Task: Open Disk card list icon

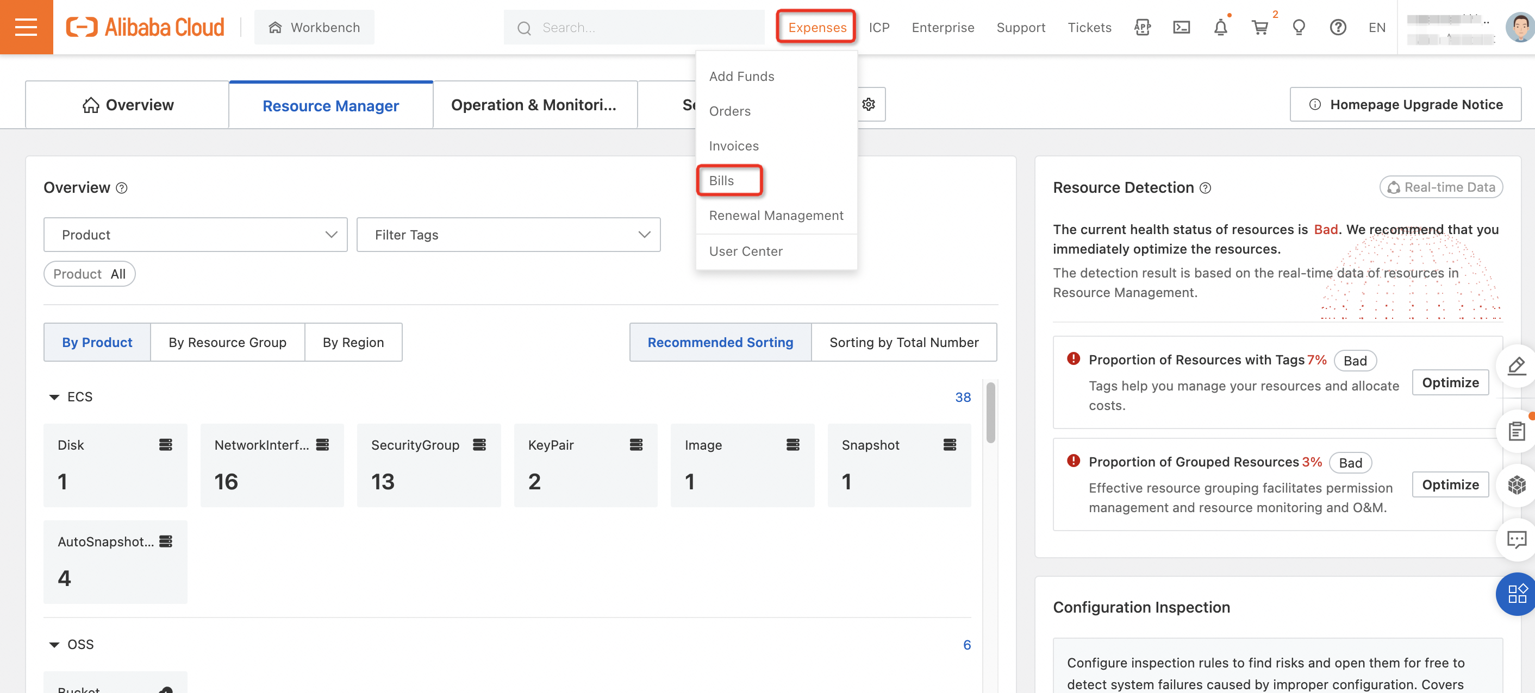Action: [166, 445]
